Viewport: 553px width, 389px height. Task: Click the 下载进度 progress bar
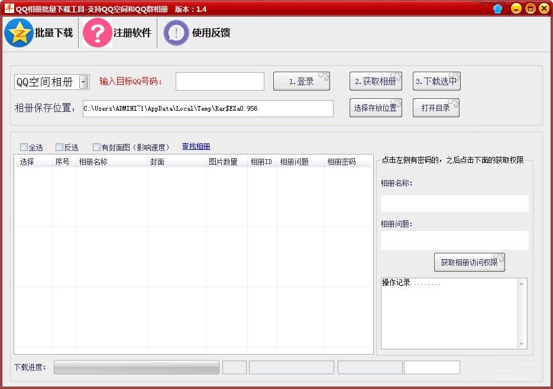136,367
